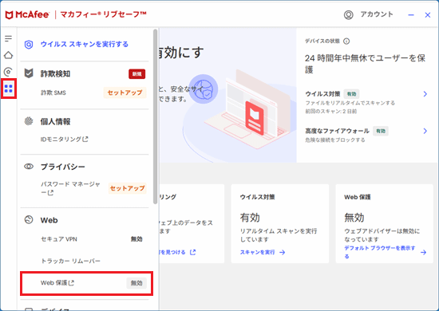Viewport: 439px width, 311px height.
Task: Click the virus scan shield icon
Action: tap(29, 44)
